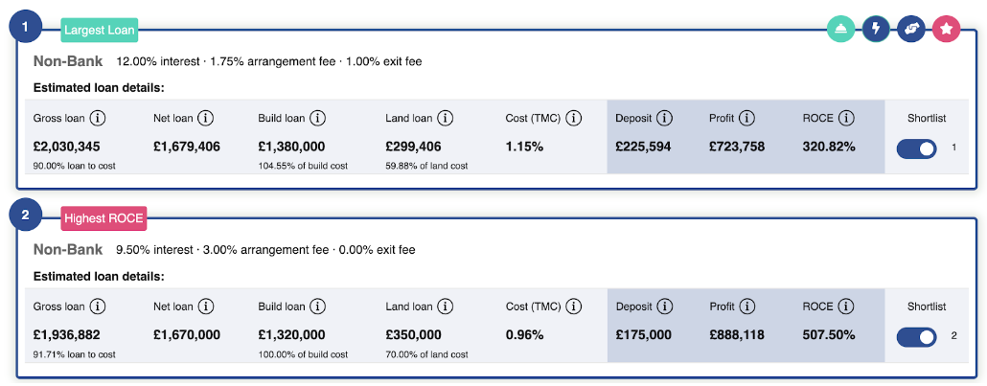Show Build loan info for loan 2
This screenshot has height=386, width=987.
(318, 307)
